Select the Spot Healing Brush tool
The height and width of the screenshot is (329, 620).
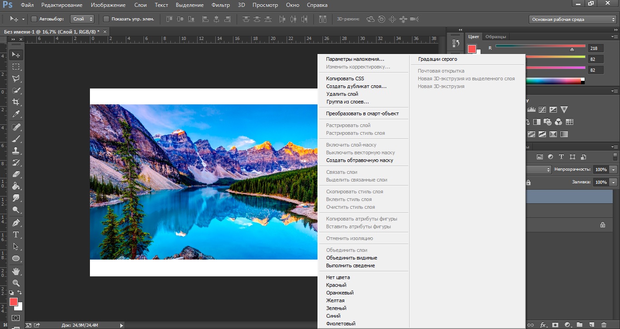16,127
